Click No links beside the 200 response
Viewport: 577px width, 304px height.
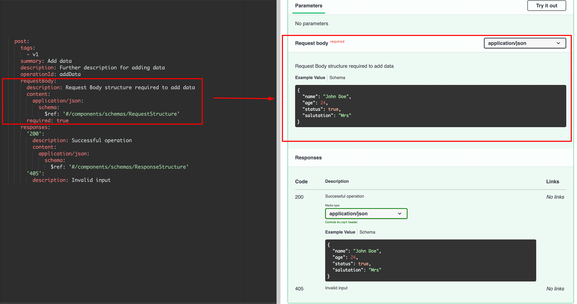coord(555,197)
